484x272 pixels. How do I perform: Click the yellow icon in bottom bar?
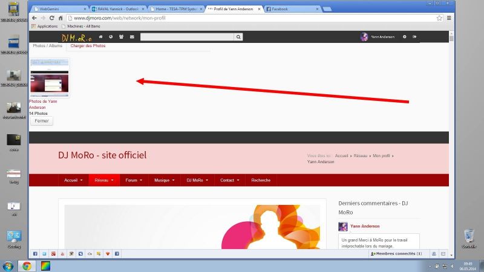tap(99, 254)
